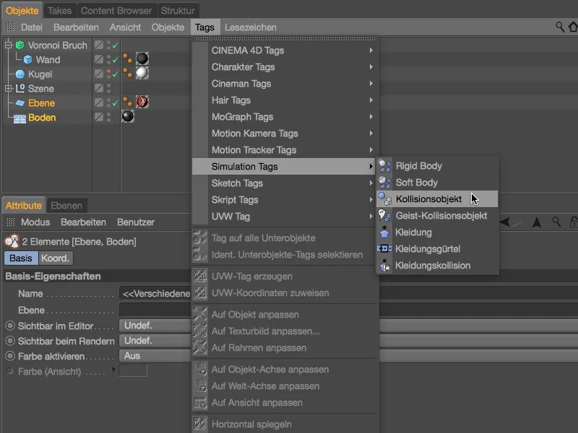Click the Kleidungskollision icon
This screenshot has width=578, height=433.
[385, 266]
